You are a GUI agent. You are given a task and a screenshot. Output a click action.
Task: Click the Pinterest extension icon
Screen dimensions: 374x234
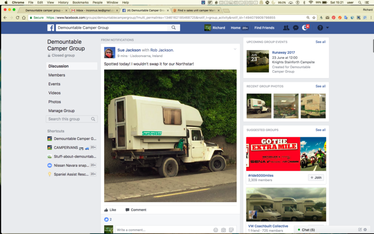(x=333, y=18)
